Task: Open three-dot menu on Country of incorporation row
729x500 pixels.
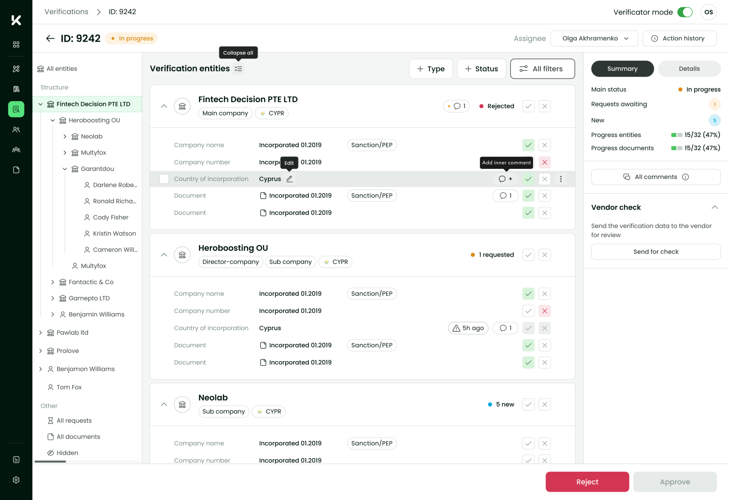Action: (x=561, y=179)
